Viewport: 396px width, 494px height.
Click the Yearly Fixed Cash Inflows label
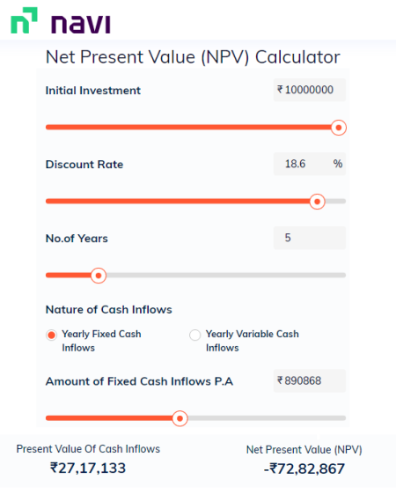point(101,341)
